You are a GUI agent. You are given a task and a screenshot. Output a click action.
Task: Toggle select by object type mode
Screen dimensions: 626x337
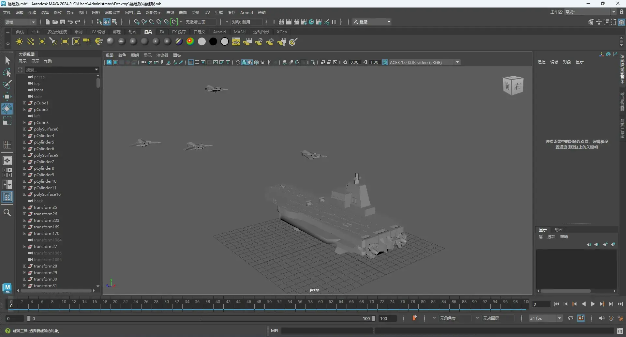pyautogui.click(x=107, y=22)
